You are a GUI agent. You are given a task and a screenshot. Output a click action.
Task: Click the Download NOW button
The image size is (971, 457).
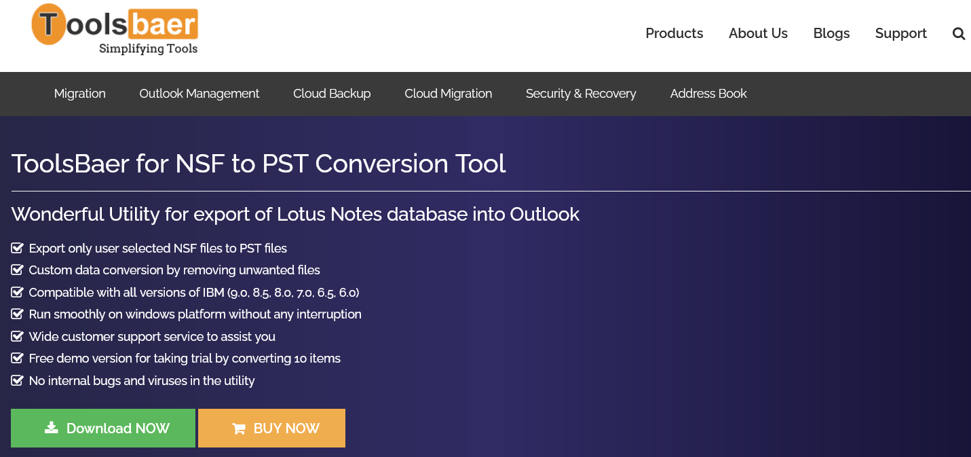(x=103, y=428)
